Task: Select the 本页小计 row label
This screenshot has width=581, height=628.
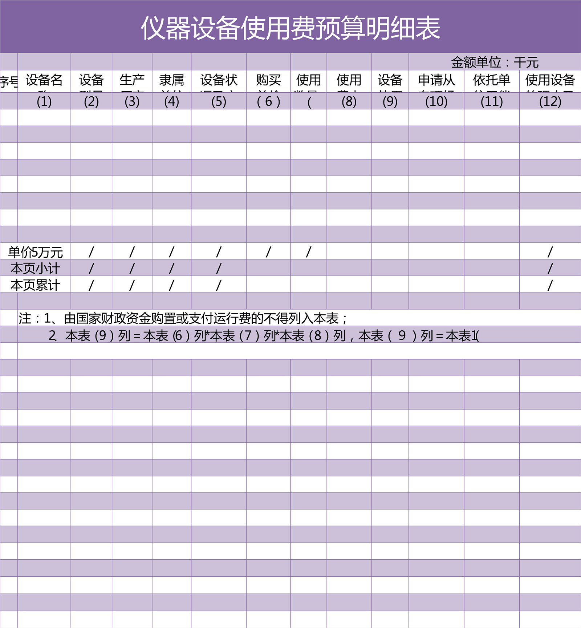Action: [36, 269]
